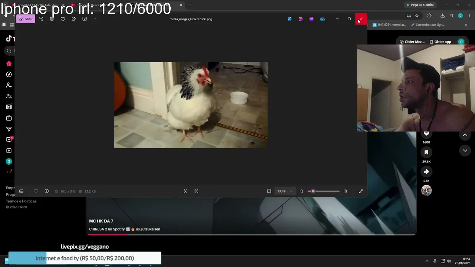Open IMG 0264 hosted bookmark
The image size is (475, 267).
pyautogui.click(x=389, y=25)
